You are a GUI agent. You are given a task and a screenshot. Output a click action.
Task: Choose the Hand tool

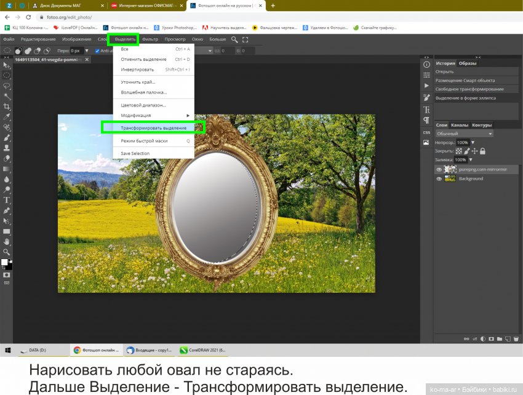[7, 242]
